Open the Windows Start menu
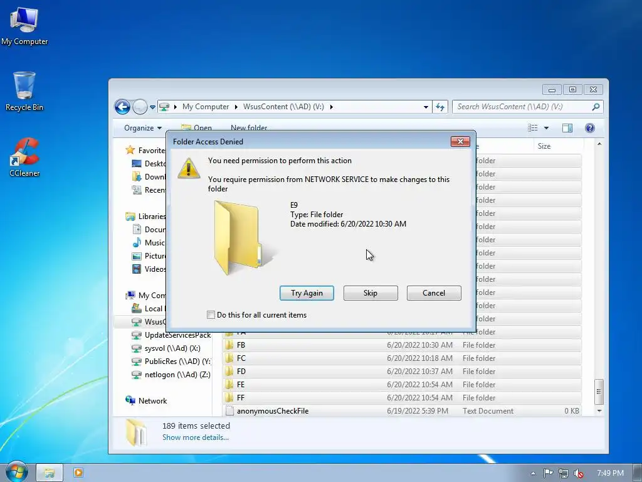This screenshot has width=642, height=482. point(16,472)
